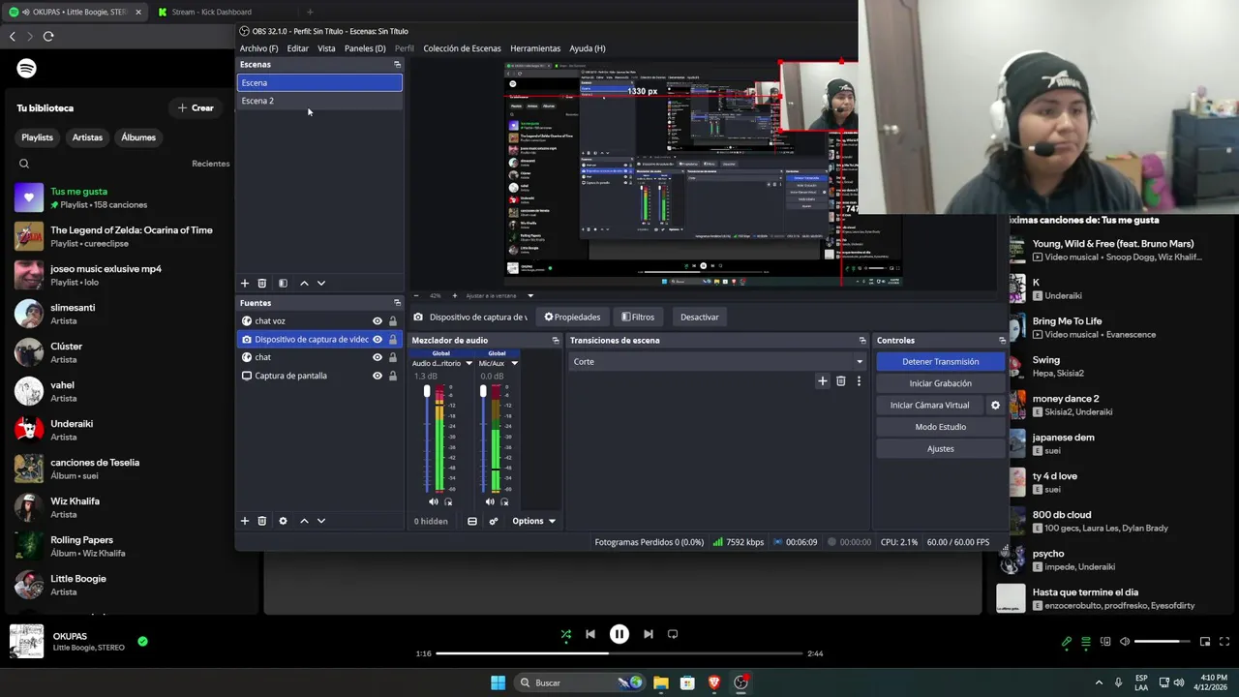The height and width of the screenshot is (697, 1239).
Task: Hide the Captura de pantalla source
Action: [378, 376]
